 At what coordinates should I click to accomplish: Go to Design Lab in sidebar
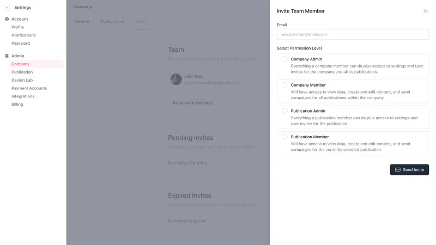[22, 80]
